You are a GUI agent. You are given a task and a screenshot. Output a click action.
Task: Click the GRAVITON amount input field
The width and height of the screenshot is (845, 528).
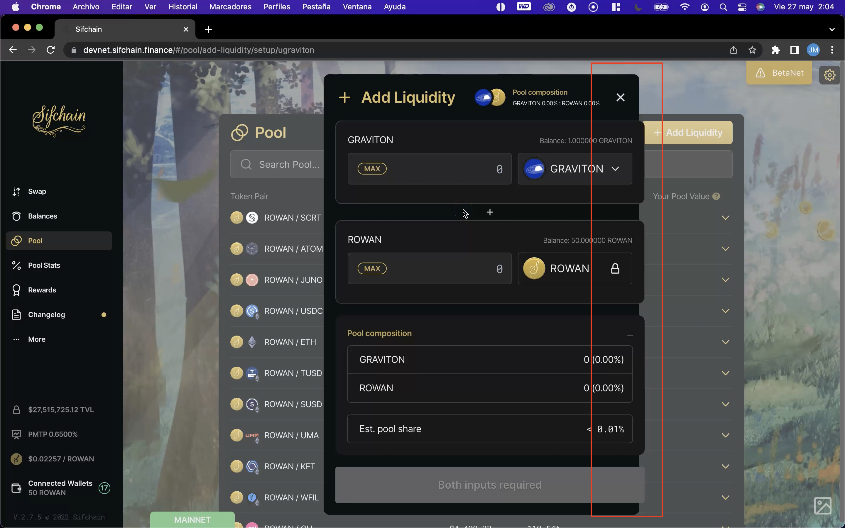pyautogui.click(x=430, y=169)
